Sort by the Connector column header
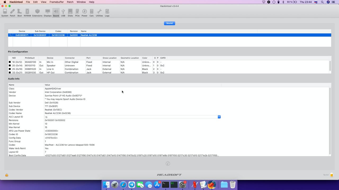Screen dimensions: 339x190 pos(75,58)
